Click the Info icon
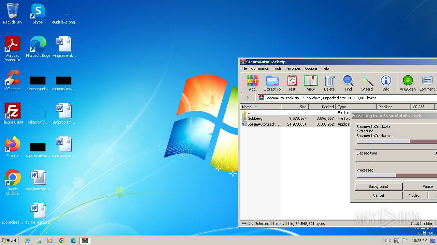The image size is (437, 245). click(x=386, y=83)
